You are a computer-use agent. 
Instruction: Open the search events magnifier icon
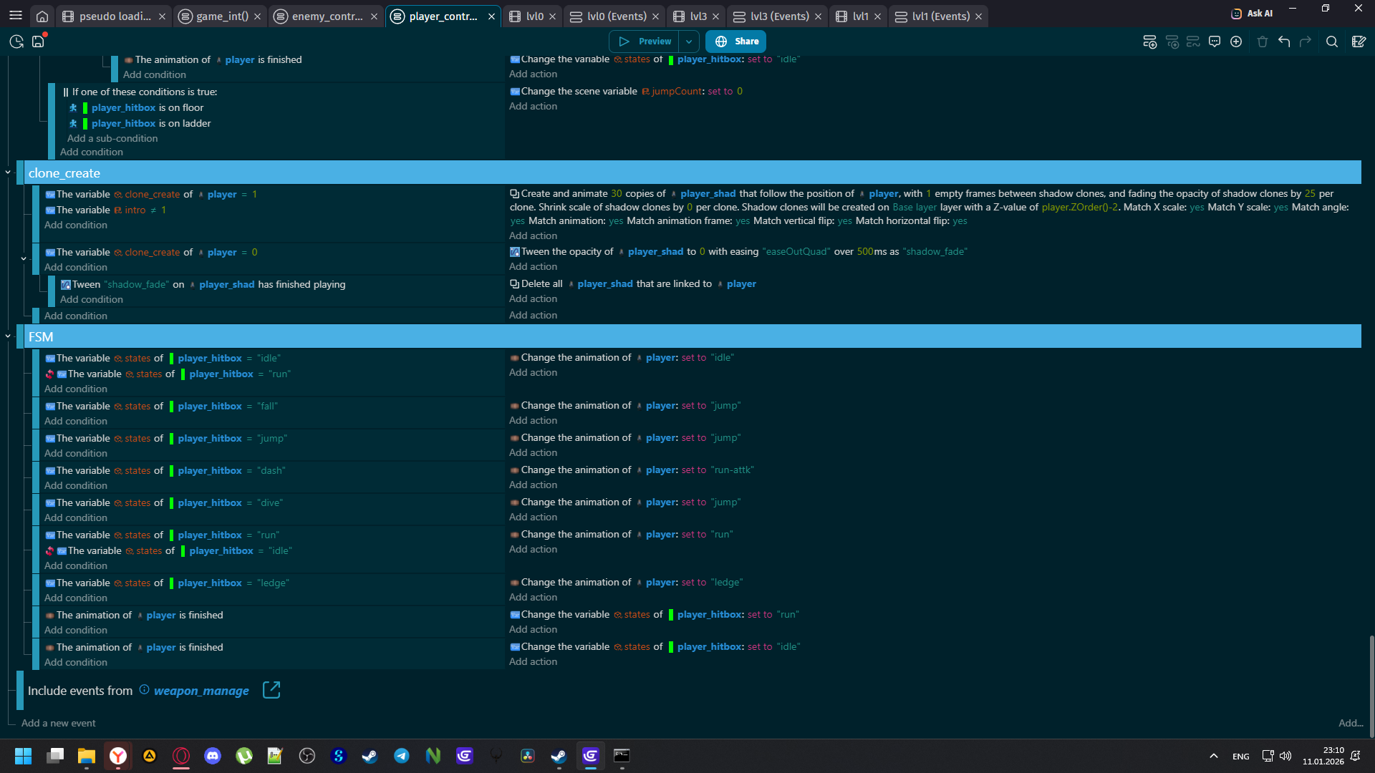coord(1332,42)
